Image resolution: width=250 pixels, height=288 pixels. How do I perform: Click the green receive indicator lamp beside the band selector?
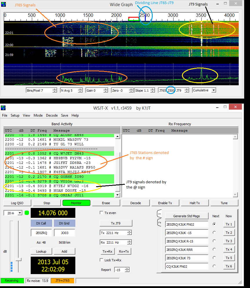click(x=27, y=213)
